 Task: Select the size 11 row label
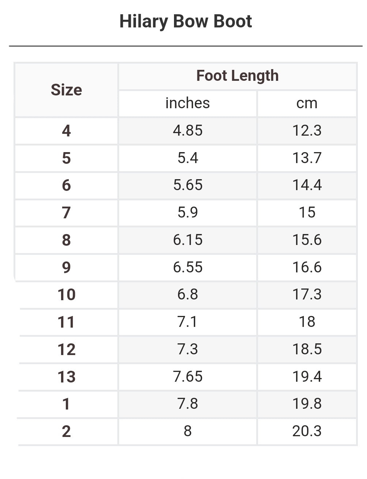pos(66,322)
